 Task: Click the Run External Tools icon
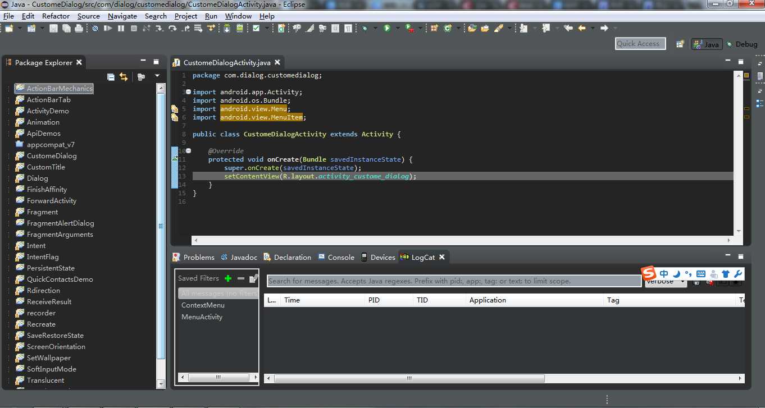[x=409, y=28]
